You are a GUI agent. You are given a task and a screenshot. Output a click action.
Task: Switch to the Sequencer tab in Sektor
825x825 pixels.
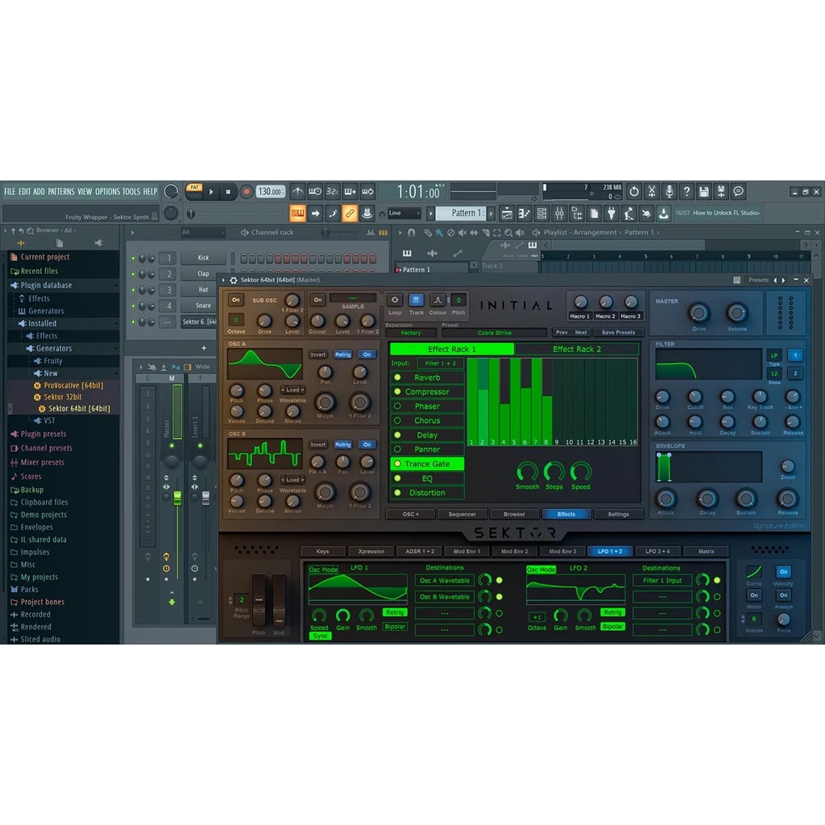click(x=462, y=515)
